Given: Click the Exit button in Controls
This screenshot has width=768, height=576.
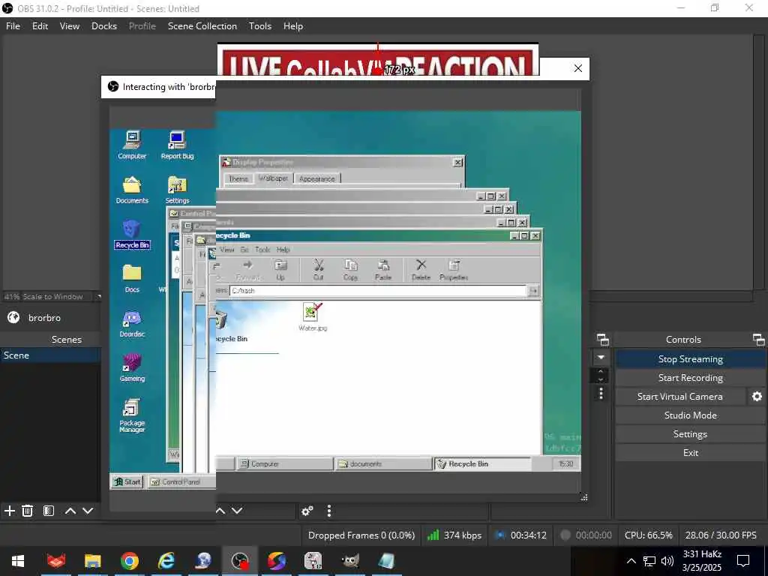Looking at the screenshot, I should pos(690,452).
